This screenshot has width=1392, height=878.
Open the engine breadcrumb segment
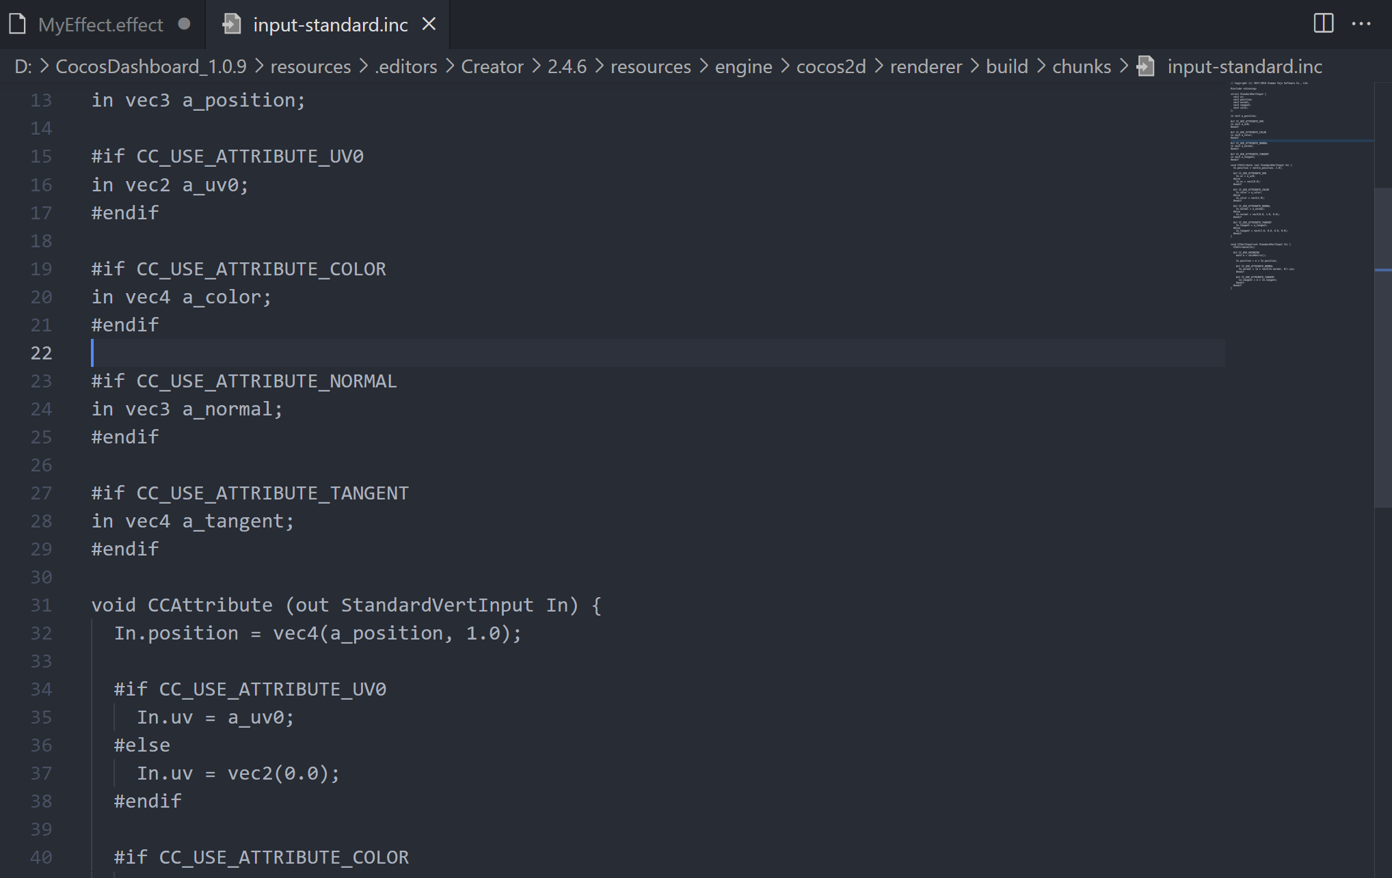[743, 66]
